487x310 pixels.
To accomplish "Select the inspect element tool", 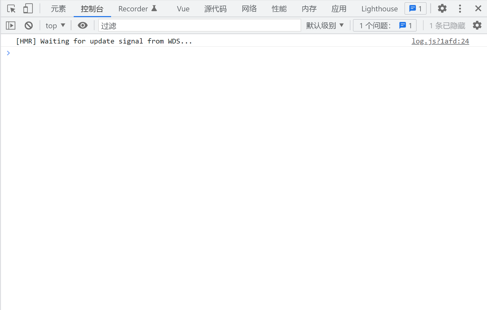I will [11, 9].
